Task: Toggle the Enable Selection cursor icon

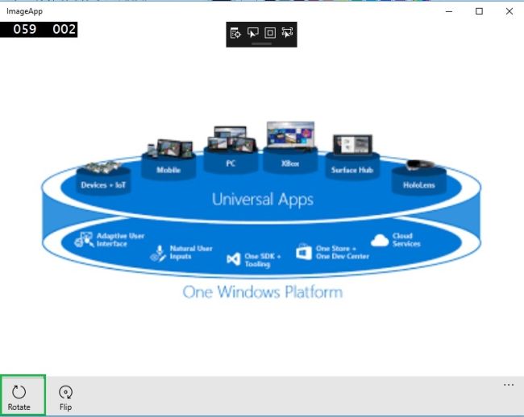Action: coord(252,33)
